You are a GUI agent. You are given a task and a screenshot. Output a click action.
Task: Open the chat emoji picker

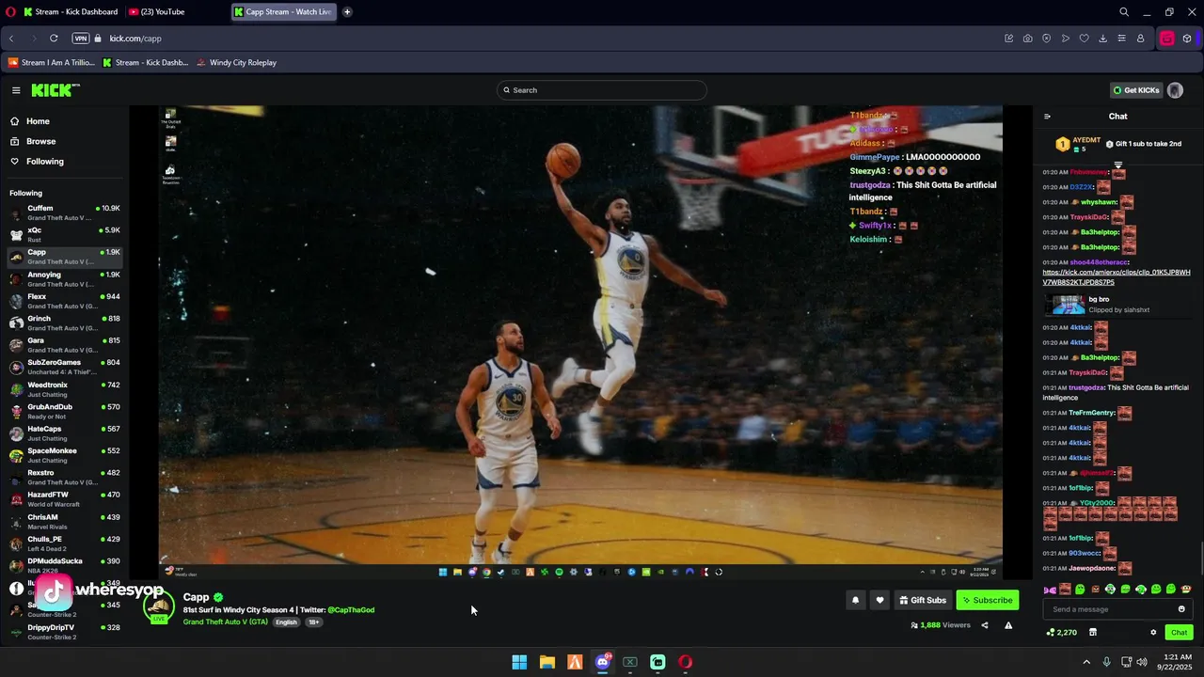[1182, 609]
